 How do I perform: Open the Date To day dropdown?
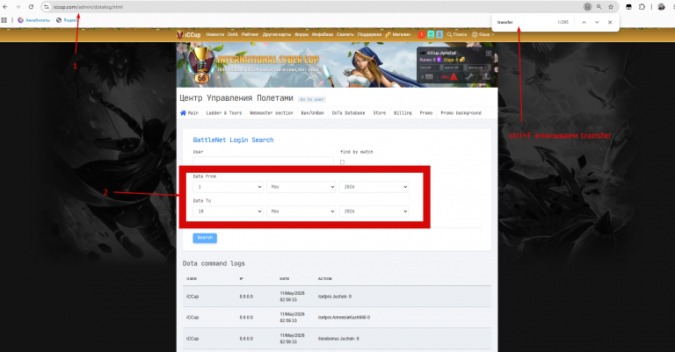point(228,212)
